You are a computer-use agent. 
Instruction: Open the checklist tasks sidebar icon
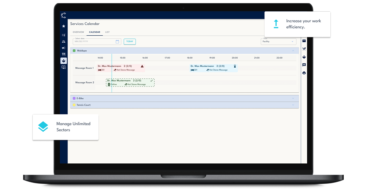point(64,35)
